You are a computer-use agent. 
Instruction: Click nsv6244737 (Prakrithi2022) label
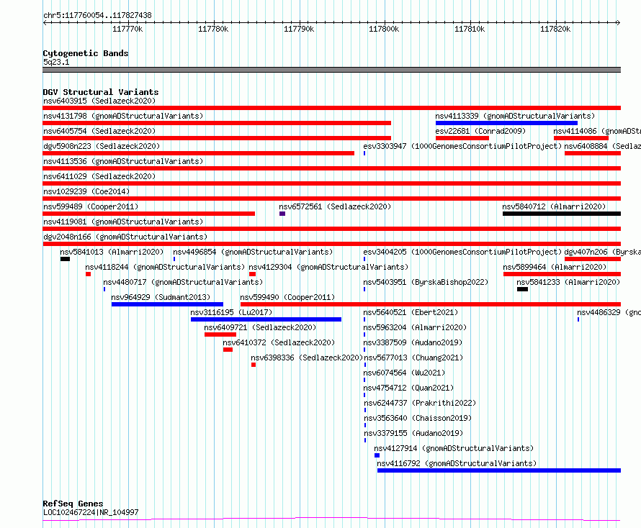420,403
